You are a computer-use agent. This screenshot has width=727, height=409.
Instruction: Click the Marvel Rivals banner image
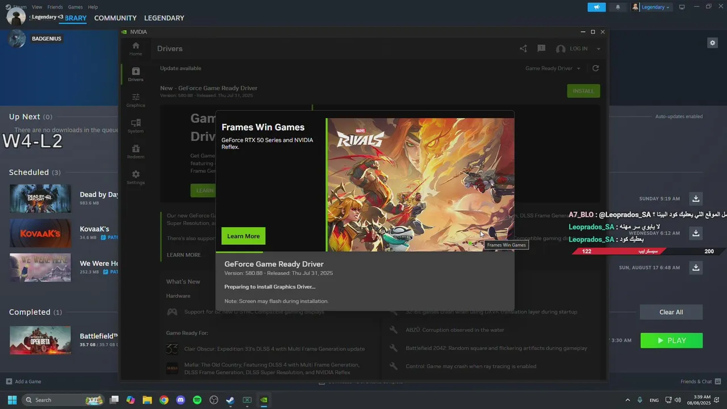point(421,185)
